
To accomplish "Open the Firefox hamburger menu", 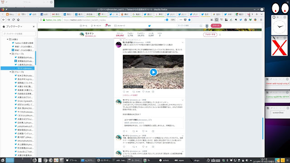I will 261,20.
